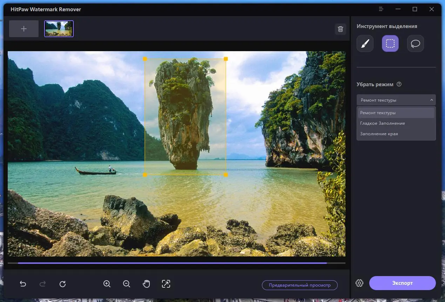Zoom in with the magnifier plus icon

click(107, 284)
